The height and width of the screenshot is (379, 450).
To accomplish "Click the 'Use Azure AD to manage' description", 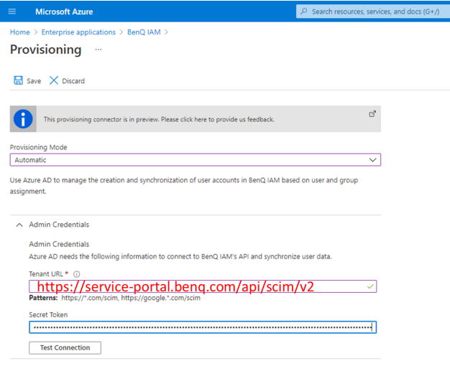I will [184, 186].
